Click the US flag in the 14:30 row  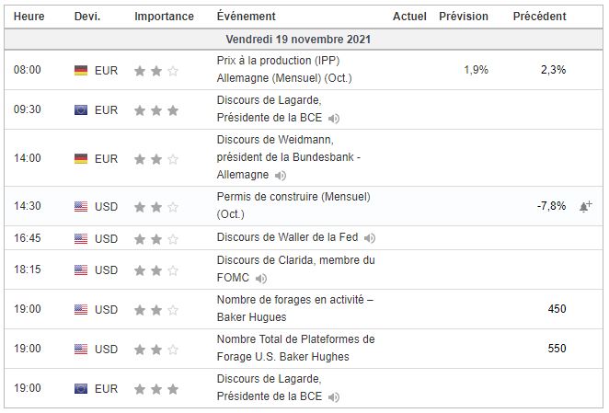pos(81,207)
